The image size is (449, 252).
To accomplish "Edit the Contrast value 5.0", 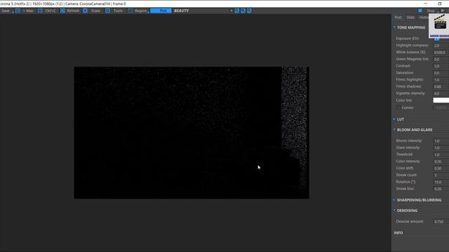I will pos(441,66).
